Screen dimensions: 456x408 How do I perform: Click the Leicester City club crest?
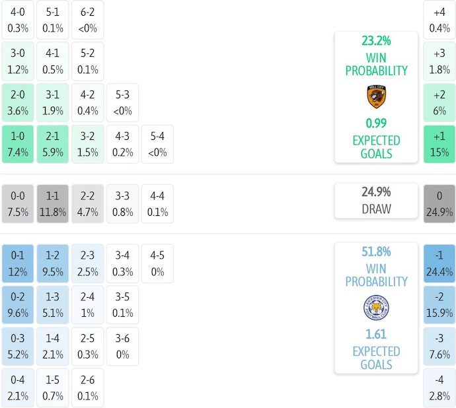(x=376, y=308)
